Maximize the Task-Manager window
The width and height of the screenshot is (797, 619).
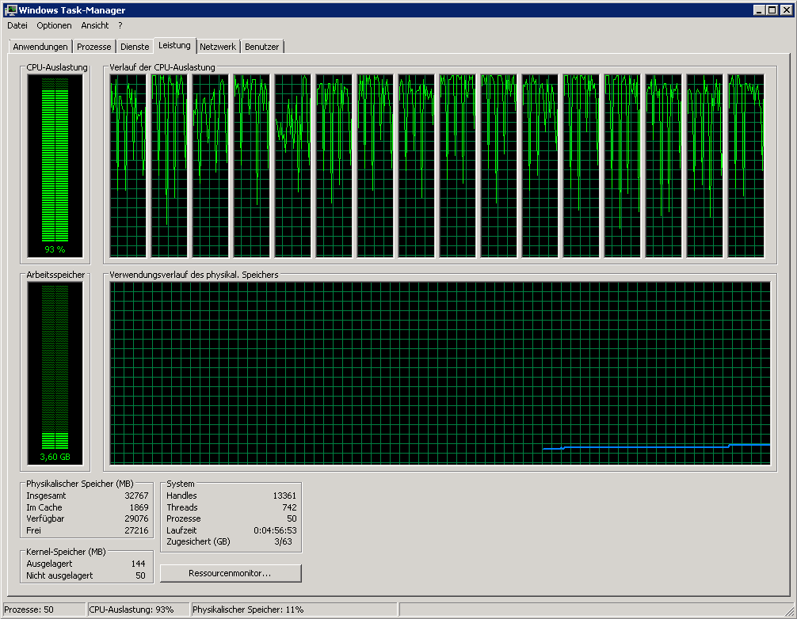(772, 9)
